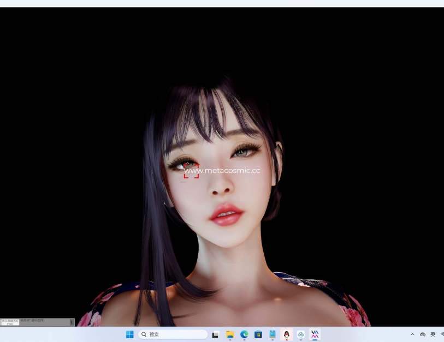Click the taskbar search box
This screenshot has width=444, height=342.
[x=173, y=334]
